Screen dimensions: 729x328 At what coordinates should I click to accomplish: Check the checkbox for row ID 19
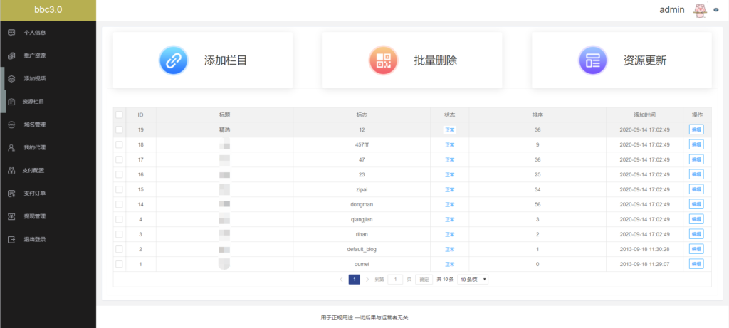[120, 129]
